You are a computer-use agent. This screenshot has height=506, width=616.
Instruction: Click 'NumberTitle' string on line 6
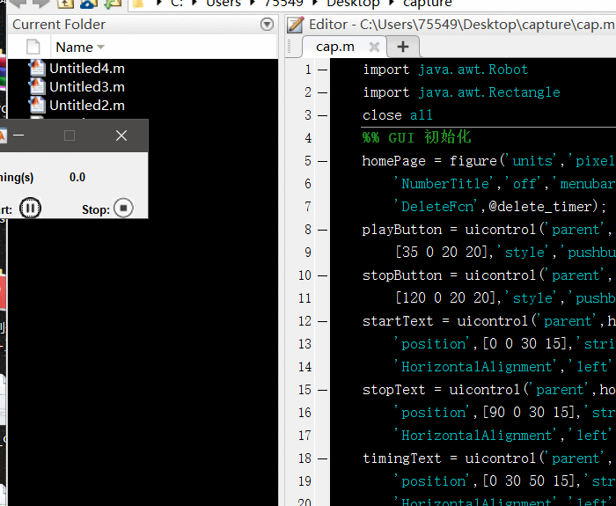pyautogui.click(x=444, y=184)
